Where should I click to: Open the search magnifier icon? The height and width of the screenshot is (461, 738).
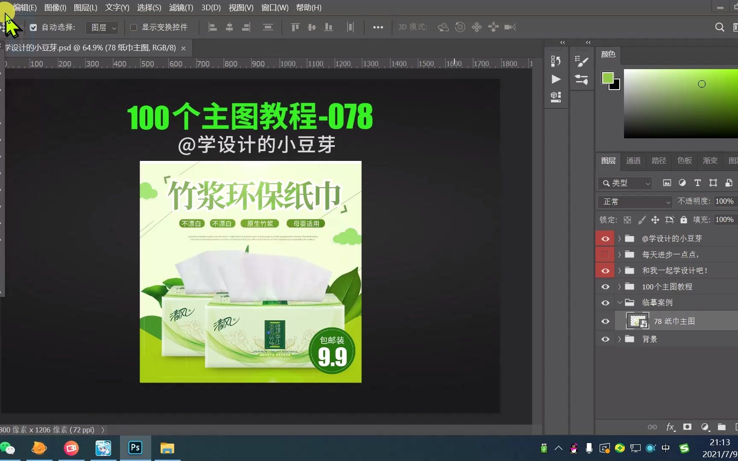(720, 27)
